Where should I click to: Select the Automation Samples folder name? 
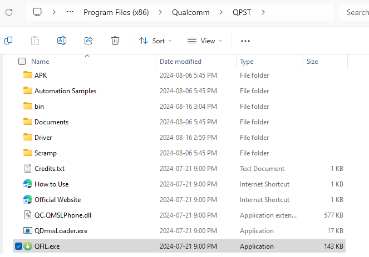coord(66,91)
